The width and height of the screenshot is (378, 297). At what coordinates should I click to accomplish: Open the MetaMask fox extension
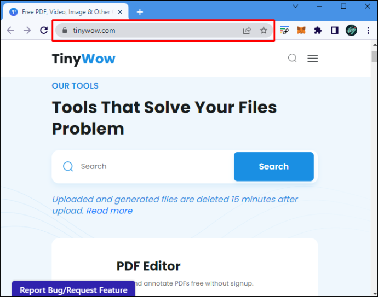[301, 30]
